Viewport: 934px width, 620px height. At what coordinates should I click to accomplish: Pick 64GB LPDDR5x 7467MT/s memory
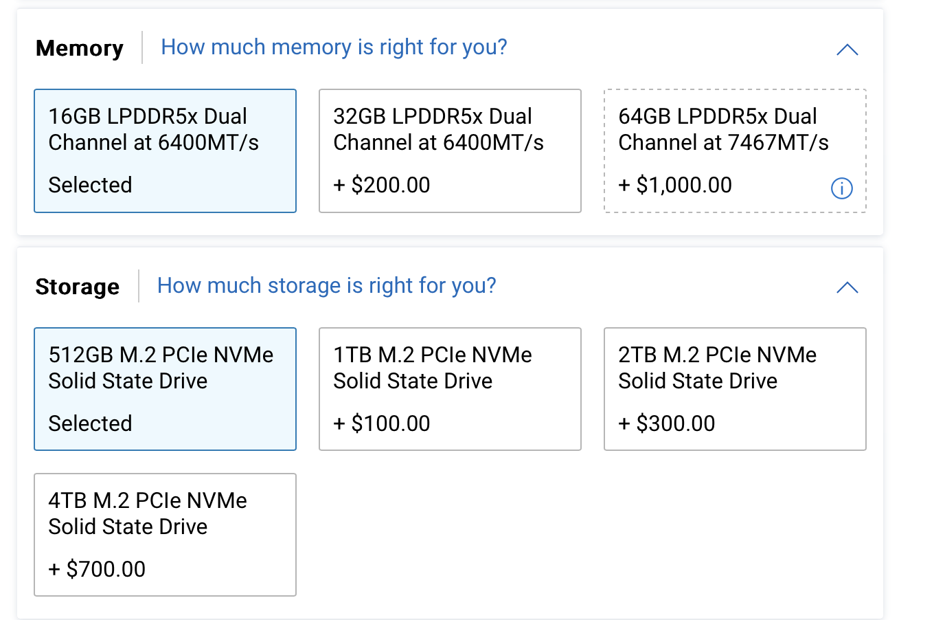[x=734, y=151]
